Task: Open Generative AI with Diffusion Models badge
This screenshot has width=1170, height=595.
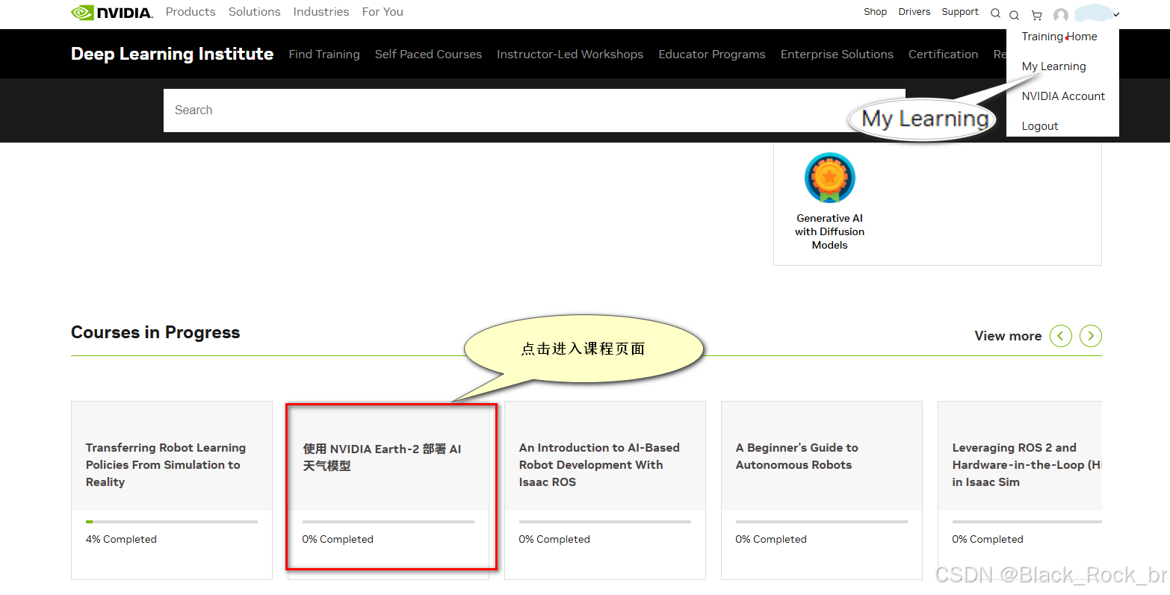Action: click(829, 202)
